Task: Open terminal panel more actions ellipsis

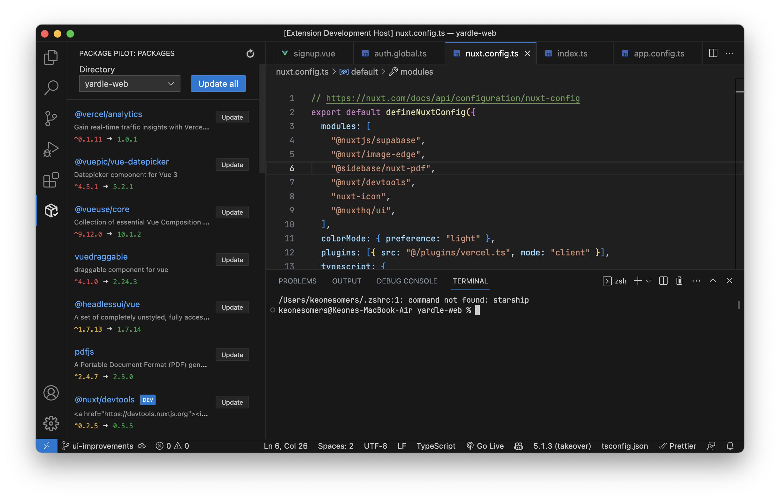Action: point(696,281)
